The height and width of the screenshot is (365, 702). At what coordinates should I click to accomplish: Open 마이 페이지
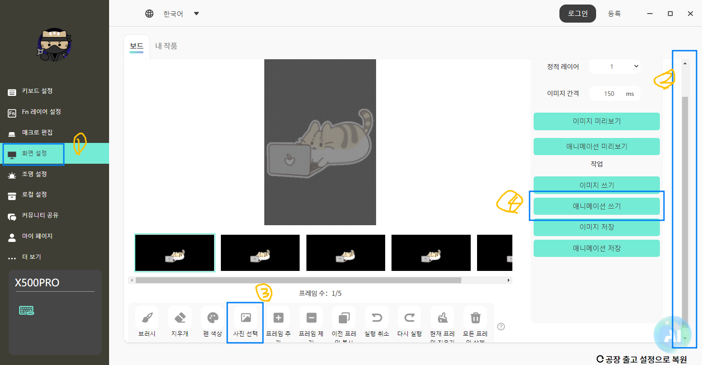coord(54,236)
